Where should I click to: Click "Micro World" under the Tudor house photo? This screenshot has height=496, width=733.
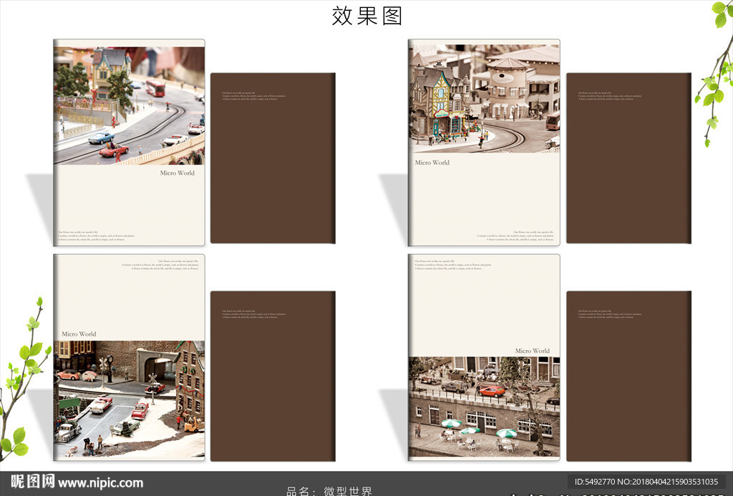coord(432,162)
